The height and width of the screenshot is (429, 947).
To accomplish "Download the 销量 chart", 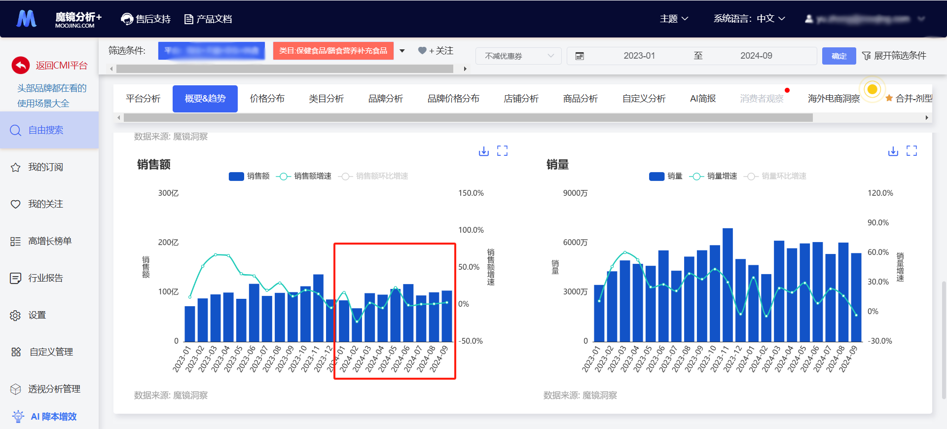I will (x=893, y=151).
